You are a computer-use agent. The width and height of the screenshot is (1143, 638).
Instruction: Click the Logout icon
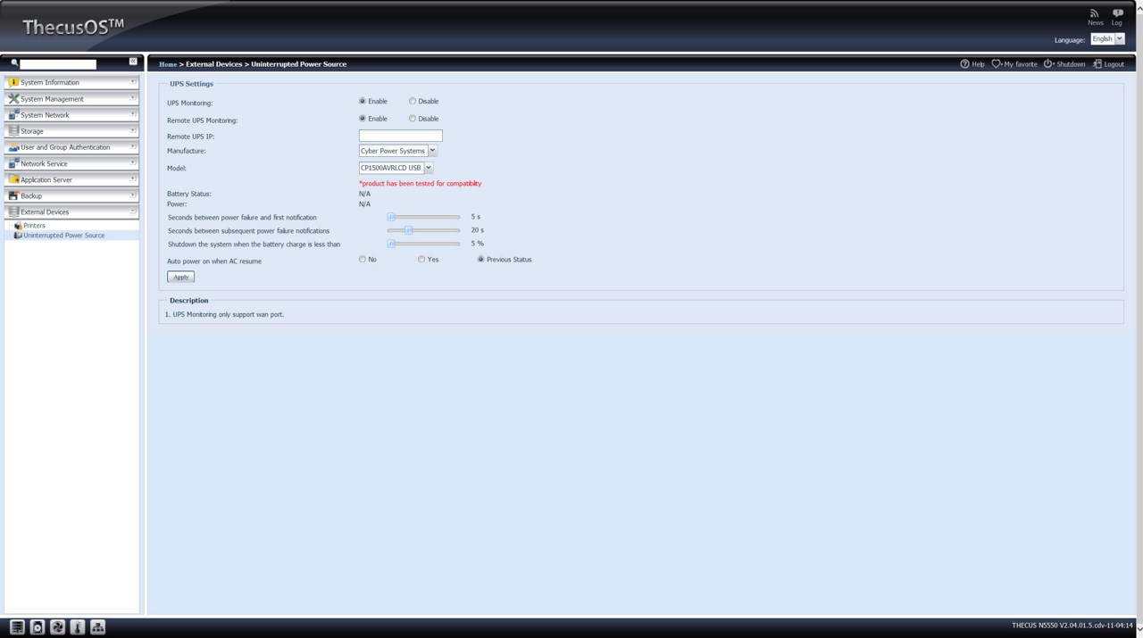[1097, 64]
